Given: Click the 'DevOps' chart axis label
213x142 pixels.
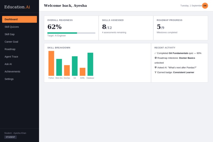Looking at the screenshot, I should click(x=67, y=78).
